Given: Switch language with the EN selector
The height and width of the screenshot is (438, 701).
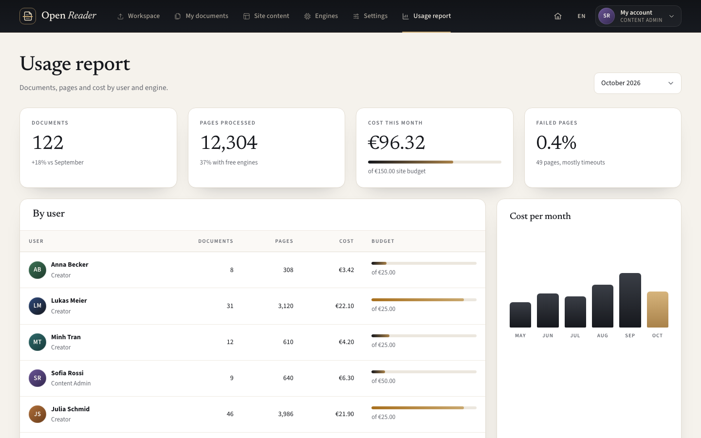Looking at the screenshot, I should point(581,16).
